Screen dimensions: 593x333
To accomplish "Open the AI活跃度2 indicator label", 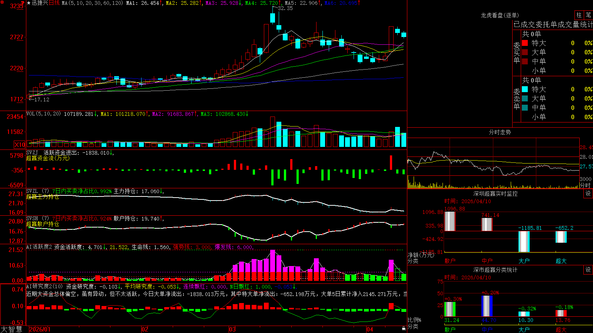I will 39,247.
